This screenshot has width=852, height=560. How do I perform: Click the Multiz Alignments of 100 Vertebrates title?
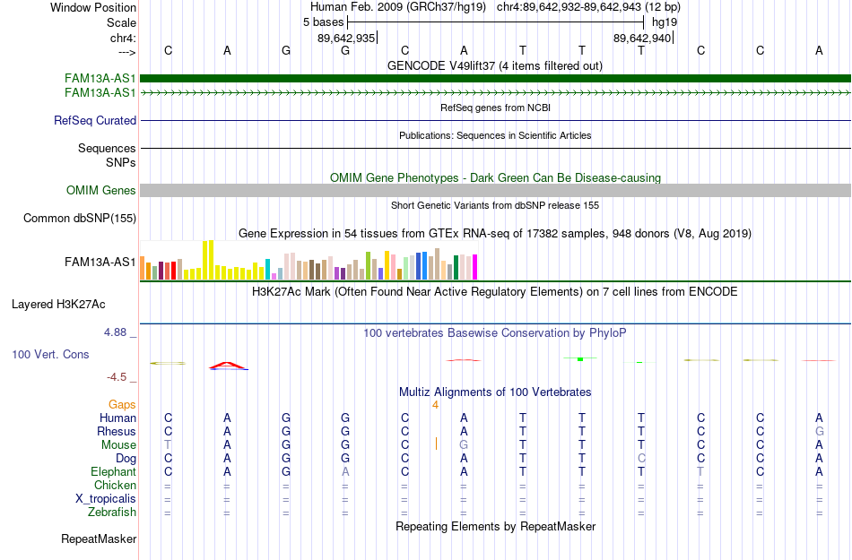pos(495,392)
